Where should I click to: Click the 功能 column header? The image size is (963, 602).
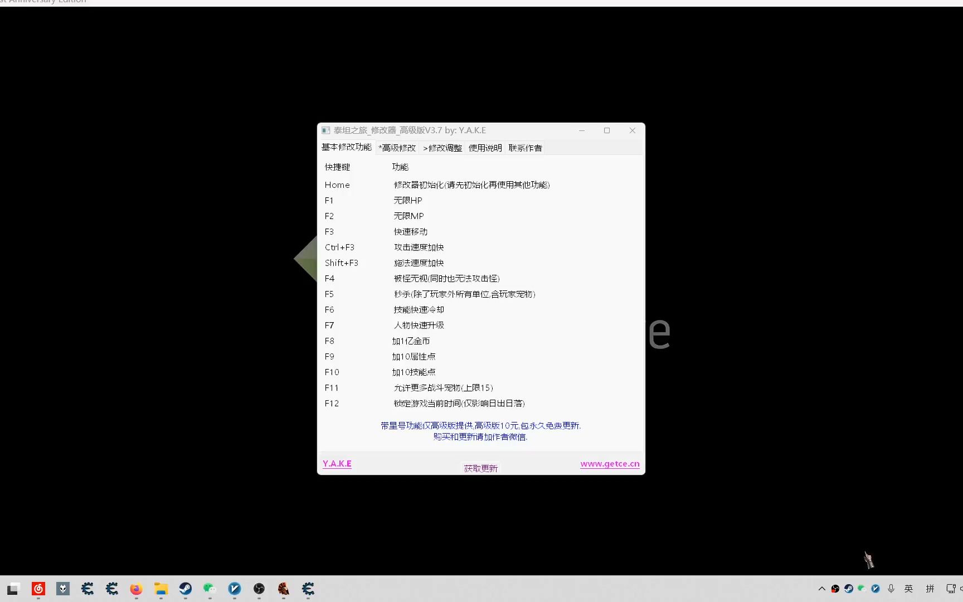click(x=400, y=167)
